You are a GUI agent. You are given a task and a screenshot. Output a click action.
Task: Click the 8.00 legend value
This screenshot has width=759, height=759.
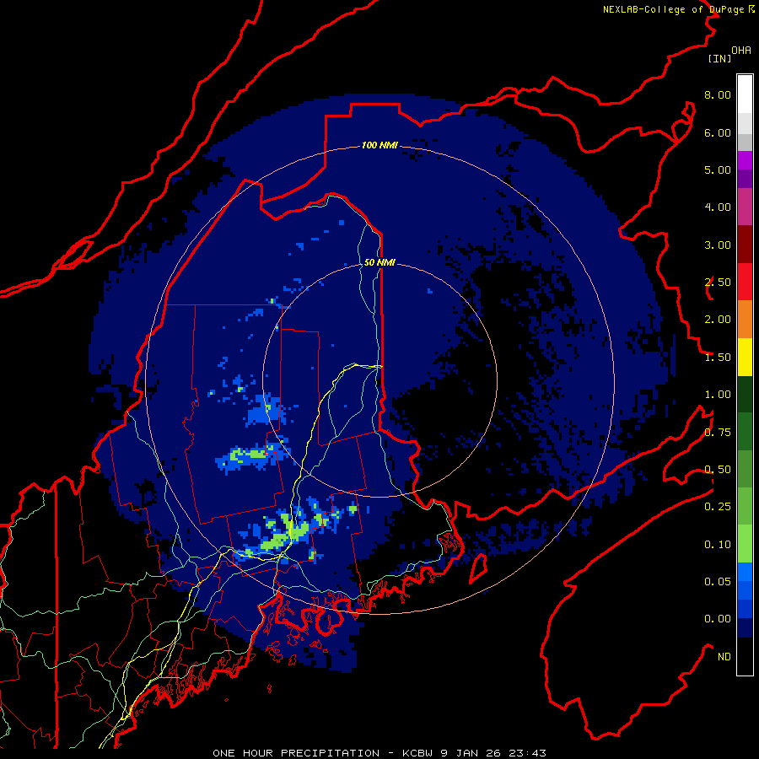coord(718,94)
